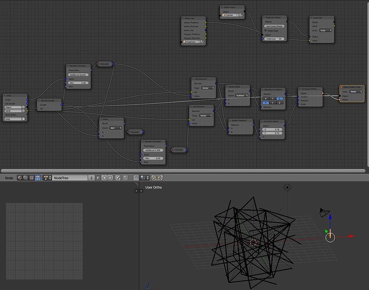
Task: Adjust Min value in upper Random Number node
Action: click(x=78, y=83)
